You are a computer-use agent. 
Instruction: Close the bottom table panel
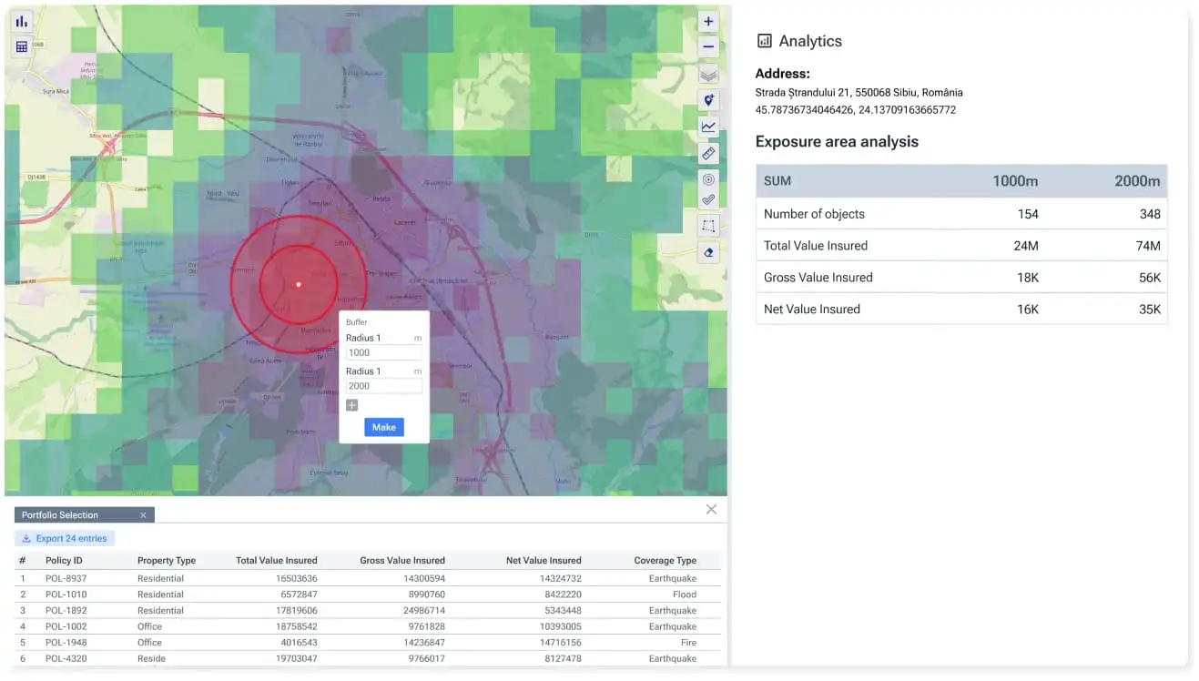pyautogui.click(x=711, y=509)
